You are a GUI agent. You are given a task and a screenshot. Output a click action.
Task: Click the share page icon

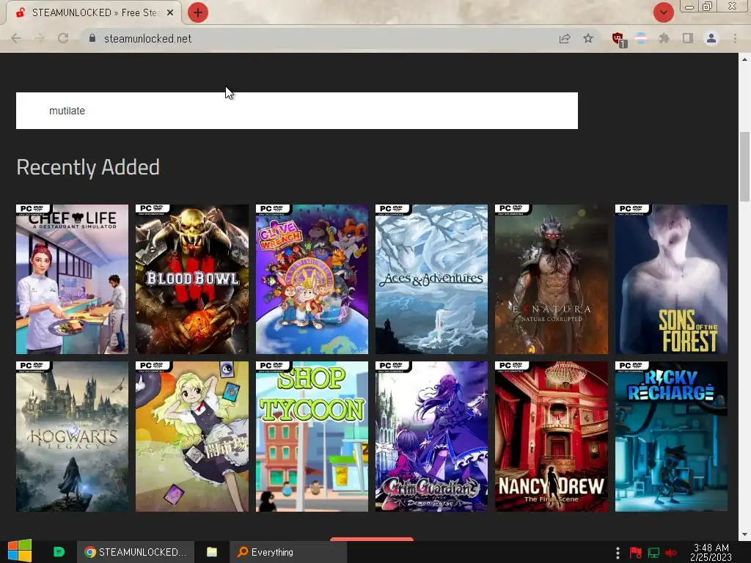[x=565, y=38]
